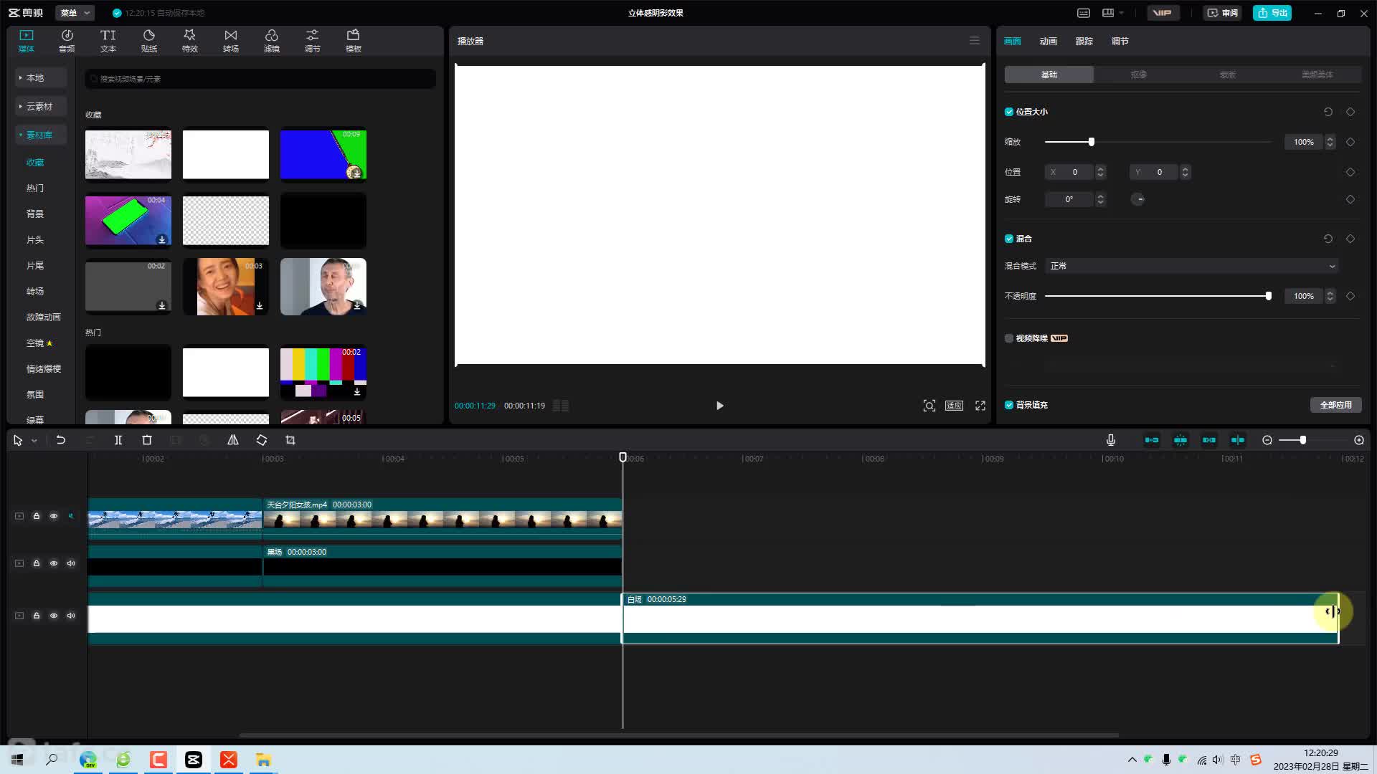Select the 背景 category in sidebar
Viewport: 1377px width, 774px height.
[x=35, y=214]
